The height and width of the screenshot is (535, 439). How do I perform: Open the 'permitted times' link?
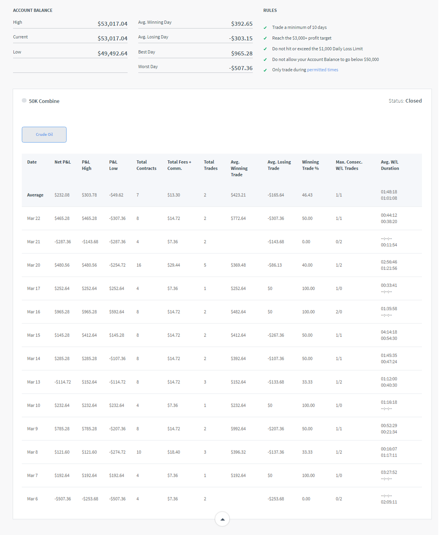click(x=322, y=70)
